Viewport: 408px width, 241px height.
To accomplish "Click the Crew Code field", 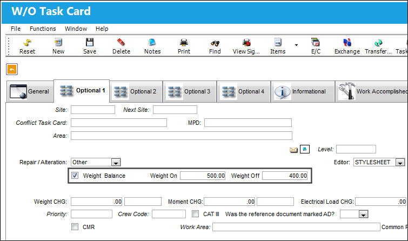I will pos(169,214).
